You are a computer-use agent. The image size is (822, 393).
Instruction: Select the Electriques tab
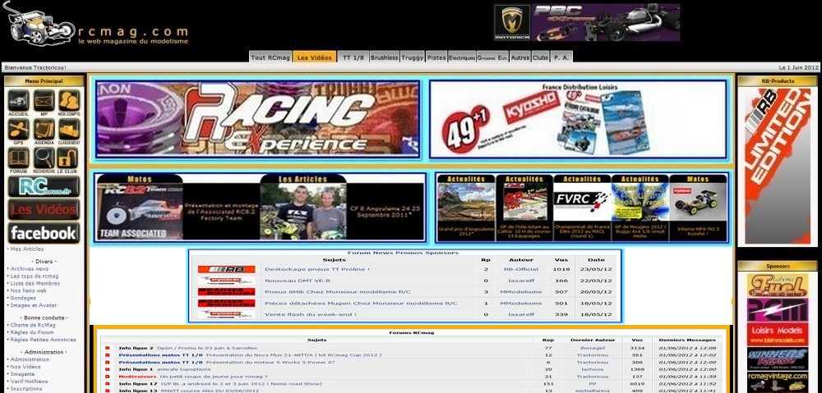[x=462, y=57]
